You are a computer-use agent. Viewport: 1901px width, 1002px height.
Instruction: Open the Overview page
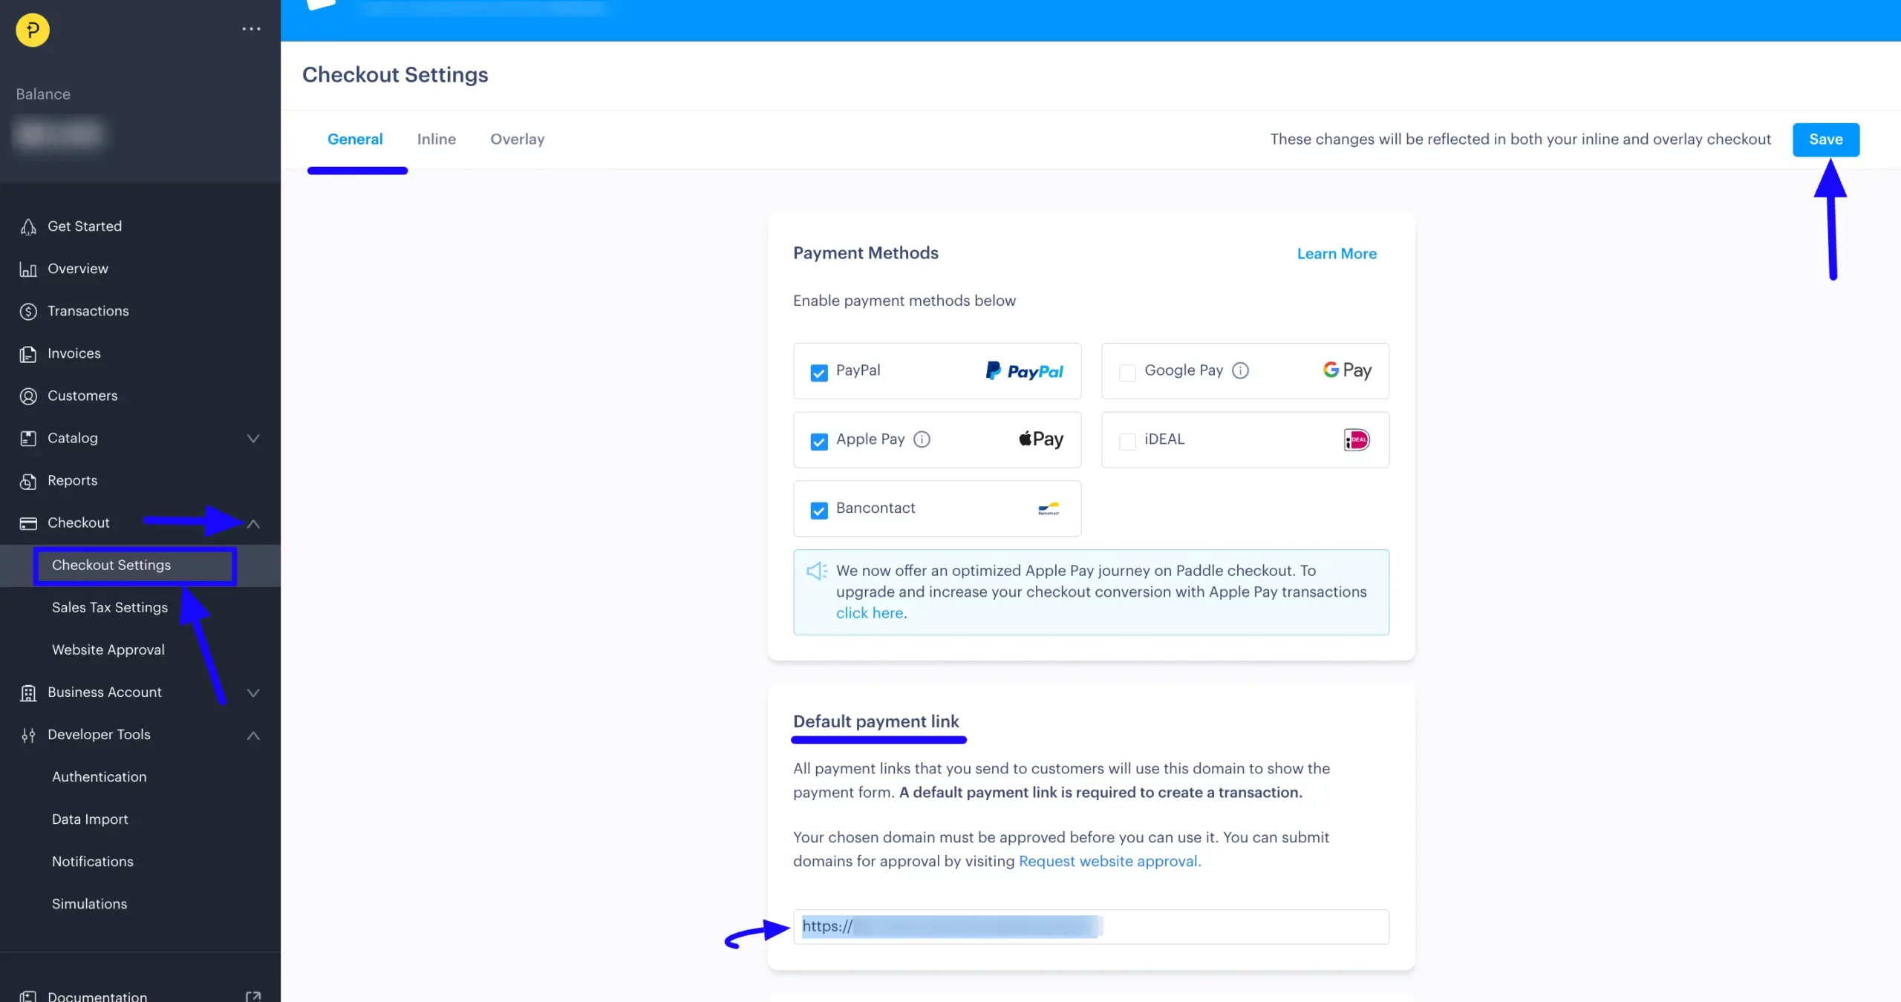click(x=78, y=269)
